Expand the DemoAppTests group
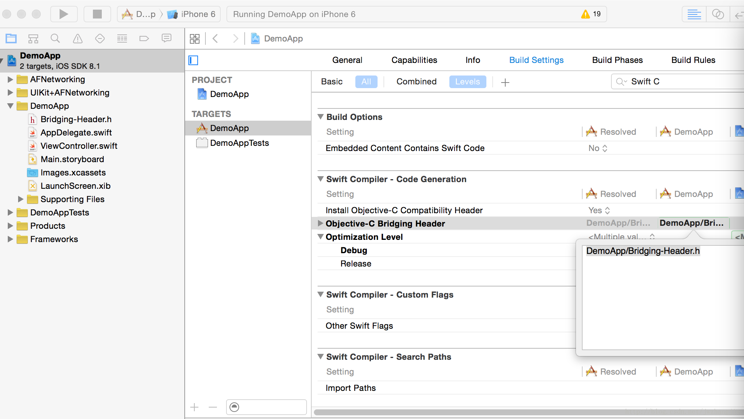The width and height of the screenshot is (744, 419). 10,212
